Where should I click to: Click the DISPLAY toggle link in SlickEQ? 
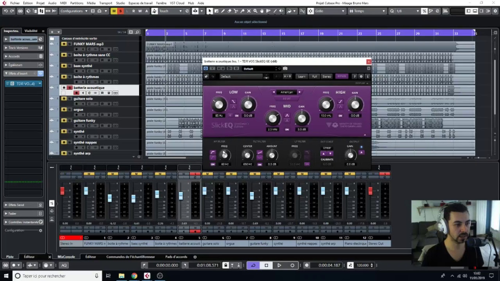point(361,83)
